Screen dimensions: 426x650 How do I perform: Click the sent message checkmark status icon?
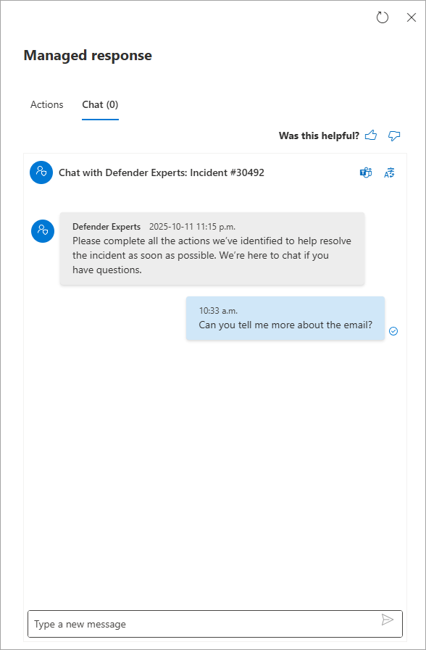tap(393, 331)
